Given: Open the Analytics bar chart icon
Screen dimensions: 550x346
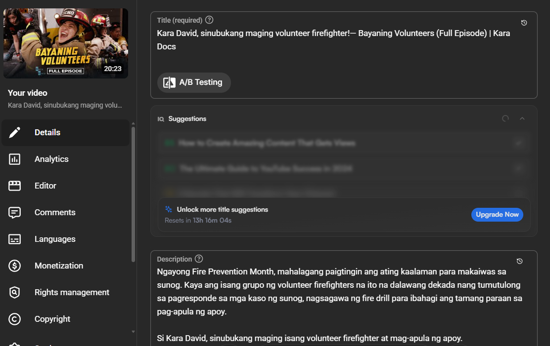Looking at the screenshot, I should (x=14, y=159).
